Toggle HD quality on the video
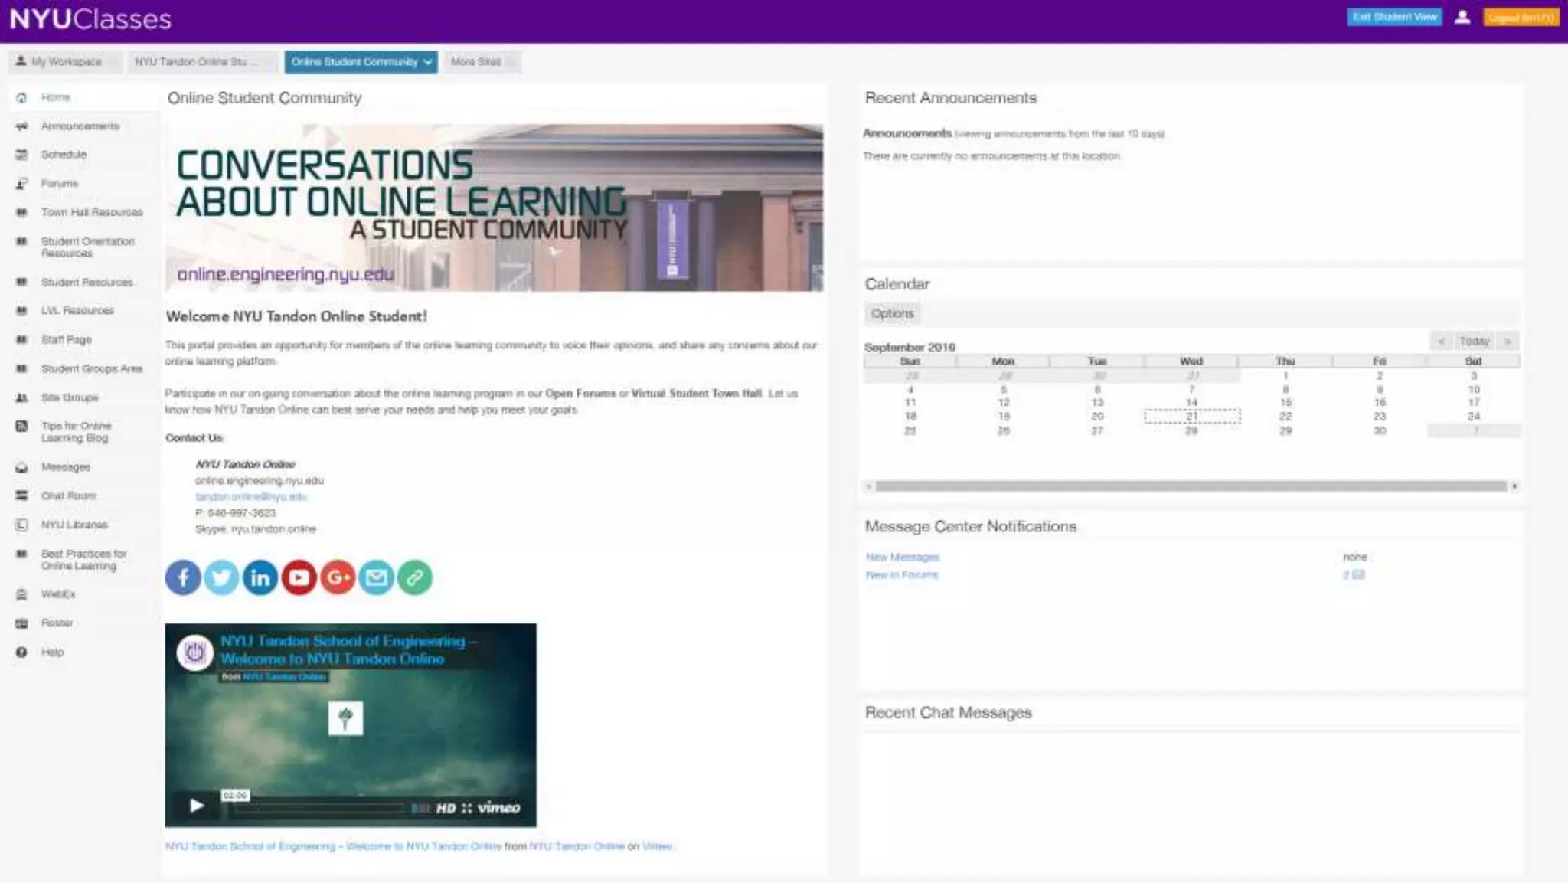The height and width of the screenshot is (883, 1568). pos(446,808)
